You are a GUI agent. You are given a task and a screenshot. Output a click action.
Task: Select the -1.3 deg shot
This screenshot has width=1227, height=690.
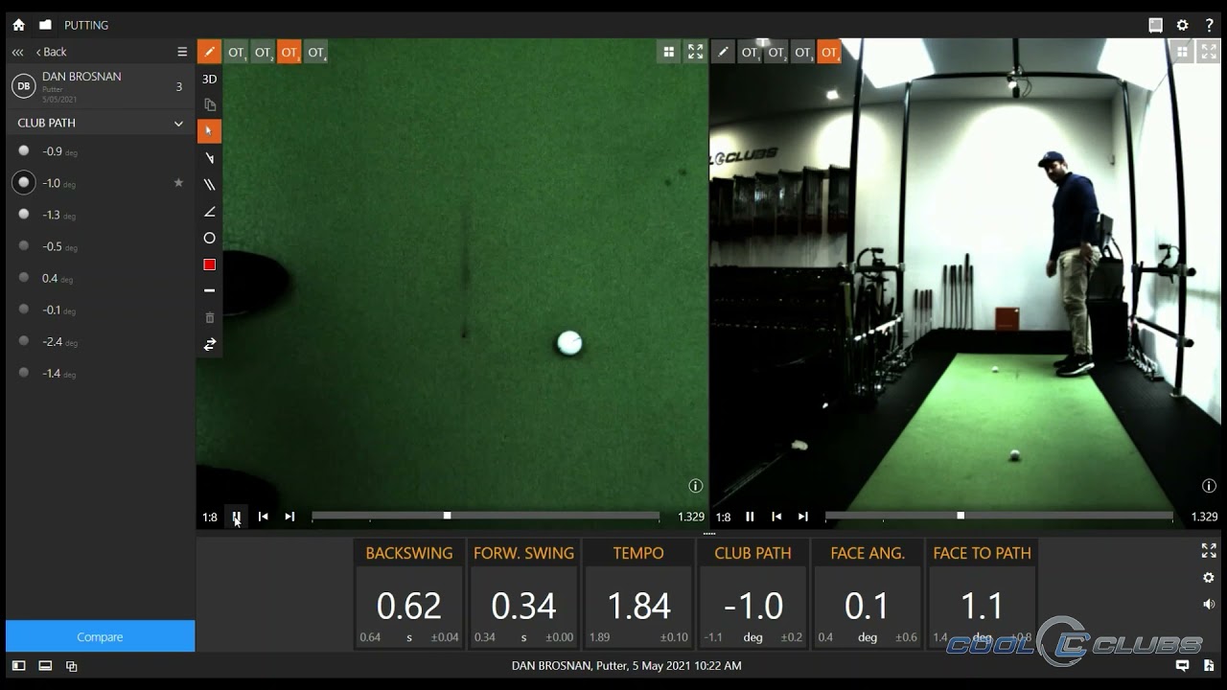100,215
